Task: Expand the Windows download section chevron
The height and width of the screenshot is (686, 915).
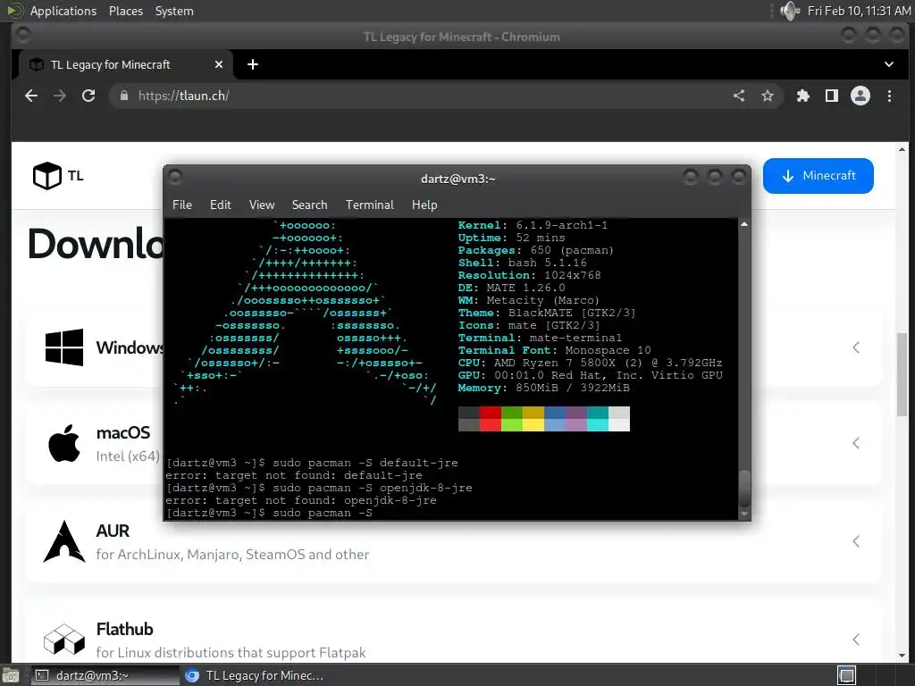Action: (856, 347)
